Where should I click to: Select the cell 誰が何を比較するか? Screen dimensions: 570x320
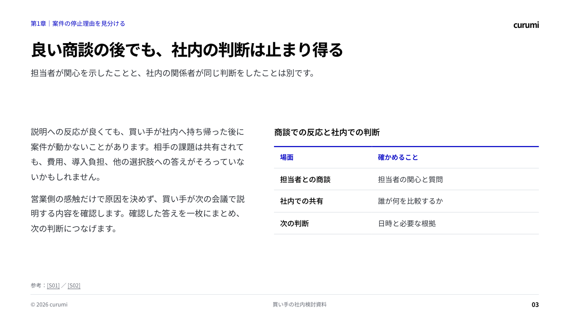410,201
